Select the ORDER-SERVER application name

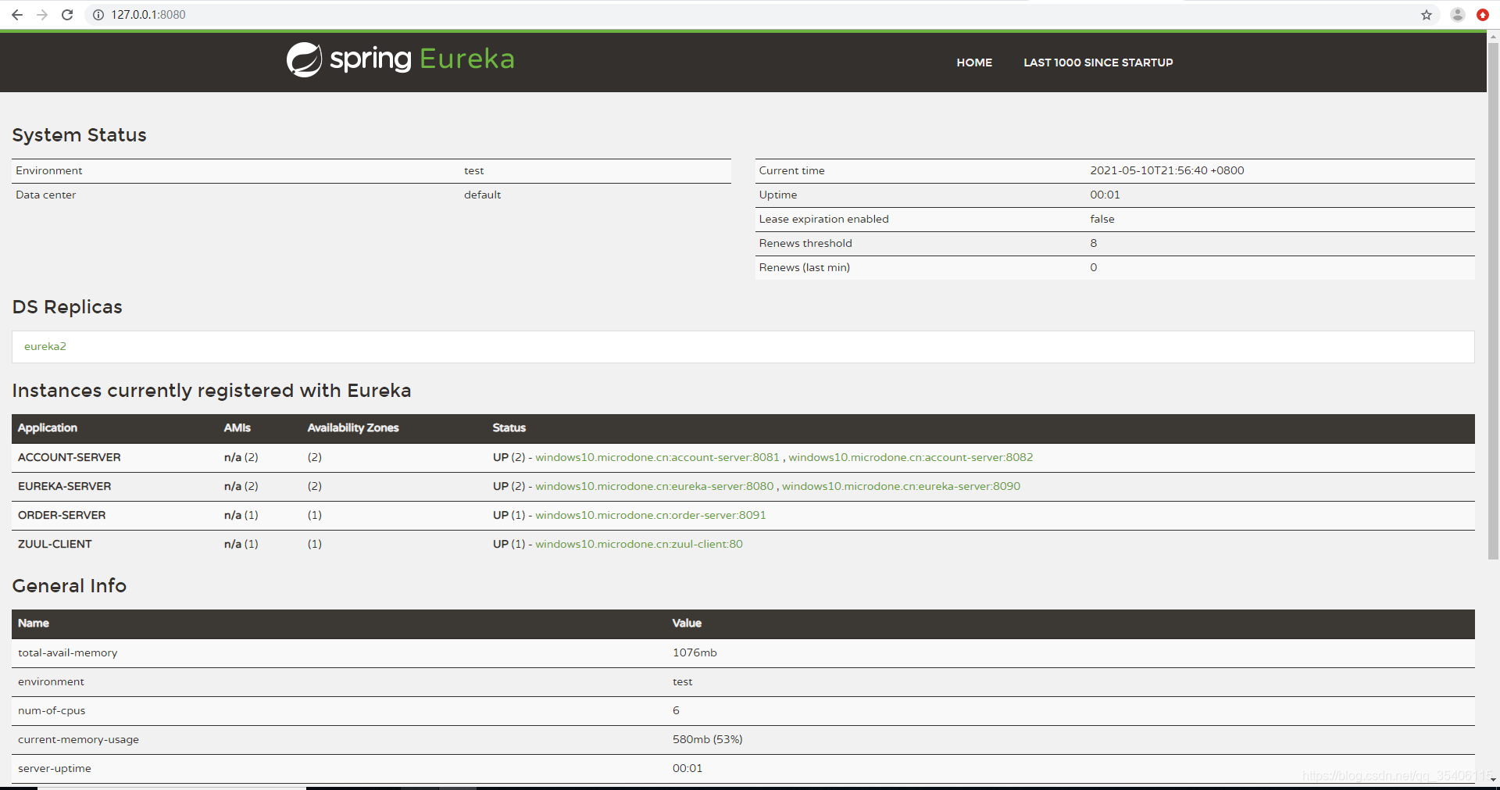click(x=62, y=515)
